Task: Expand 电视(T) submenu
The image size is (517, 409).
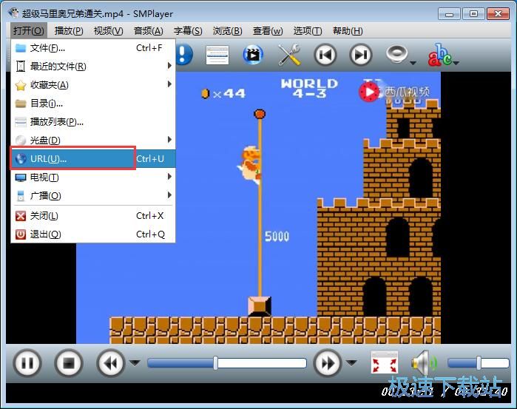Action: (93, 177)
